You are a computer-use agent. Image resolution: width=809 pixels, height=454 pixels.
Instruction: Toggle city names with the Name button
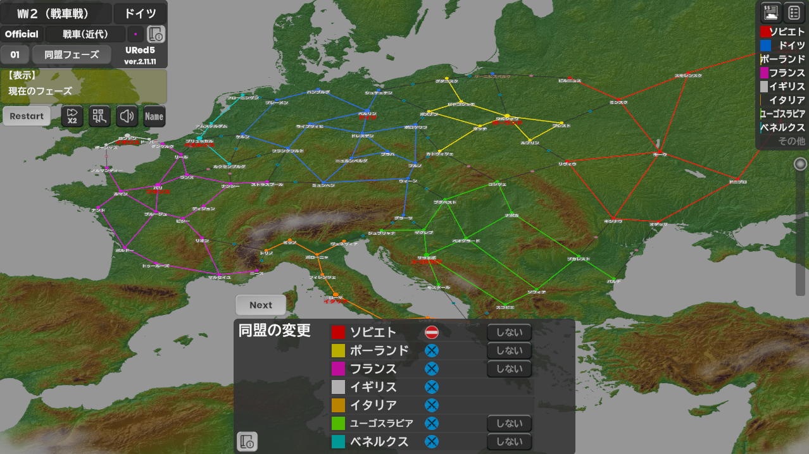154,116
